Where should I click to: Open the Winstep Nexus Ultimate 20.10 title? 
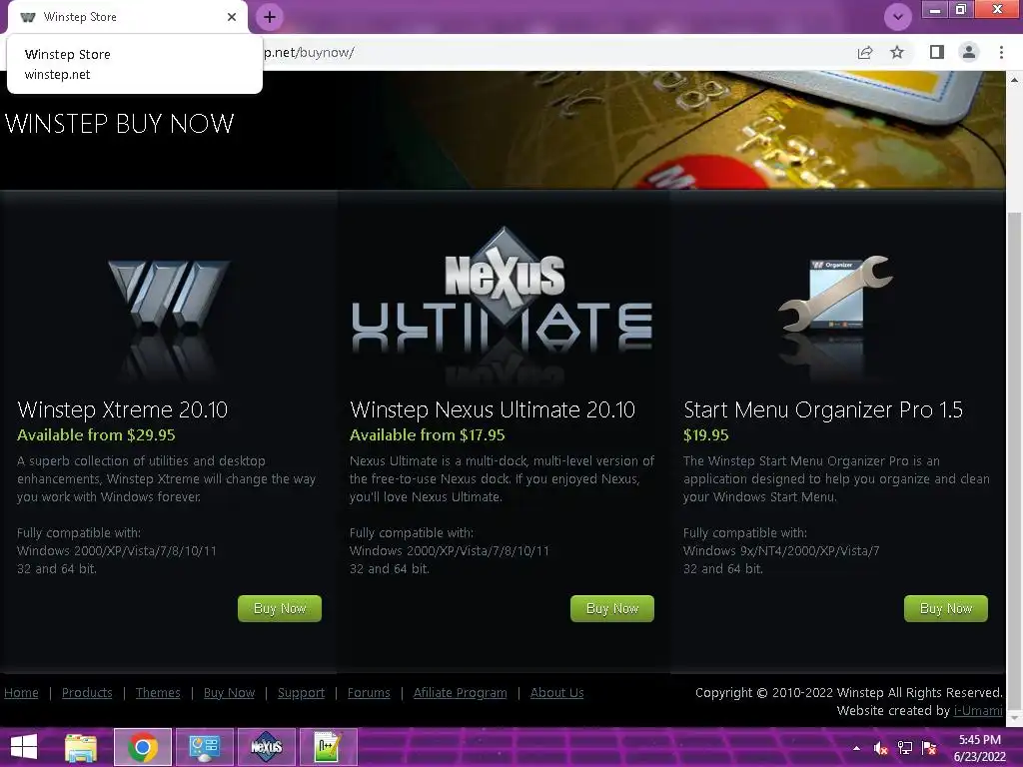(493, 409)
